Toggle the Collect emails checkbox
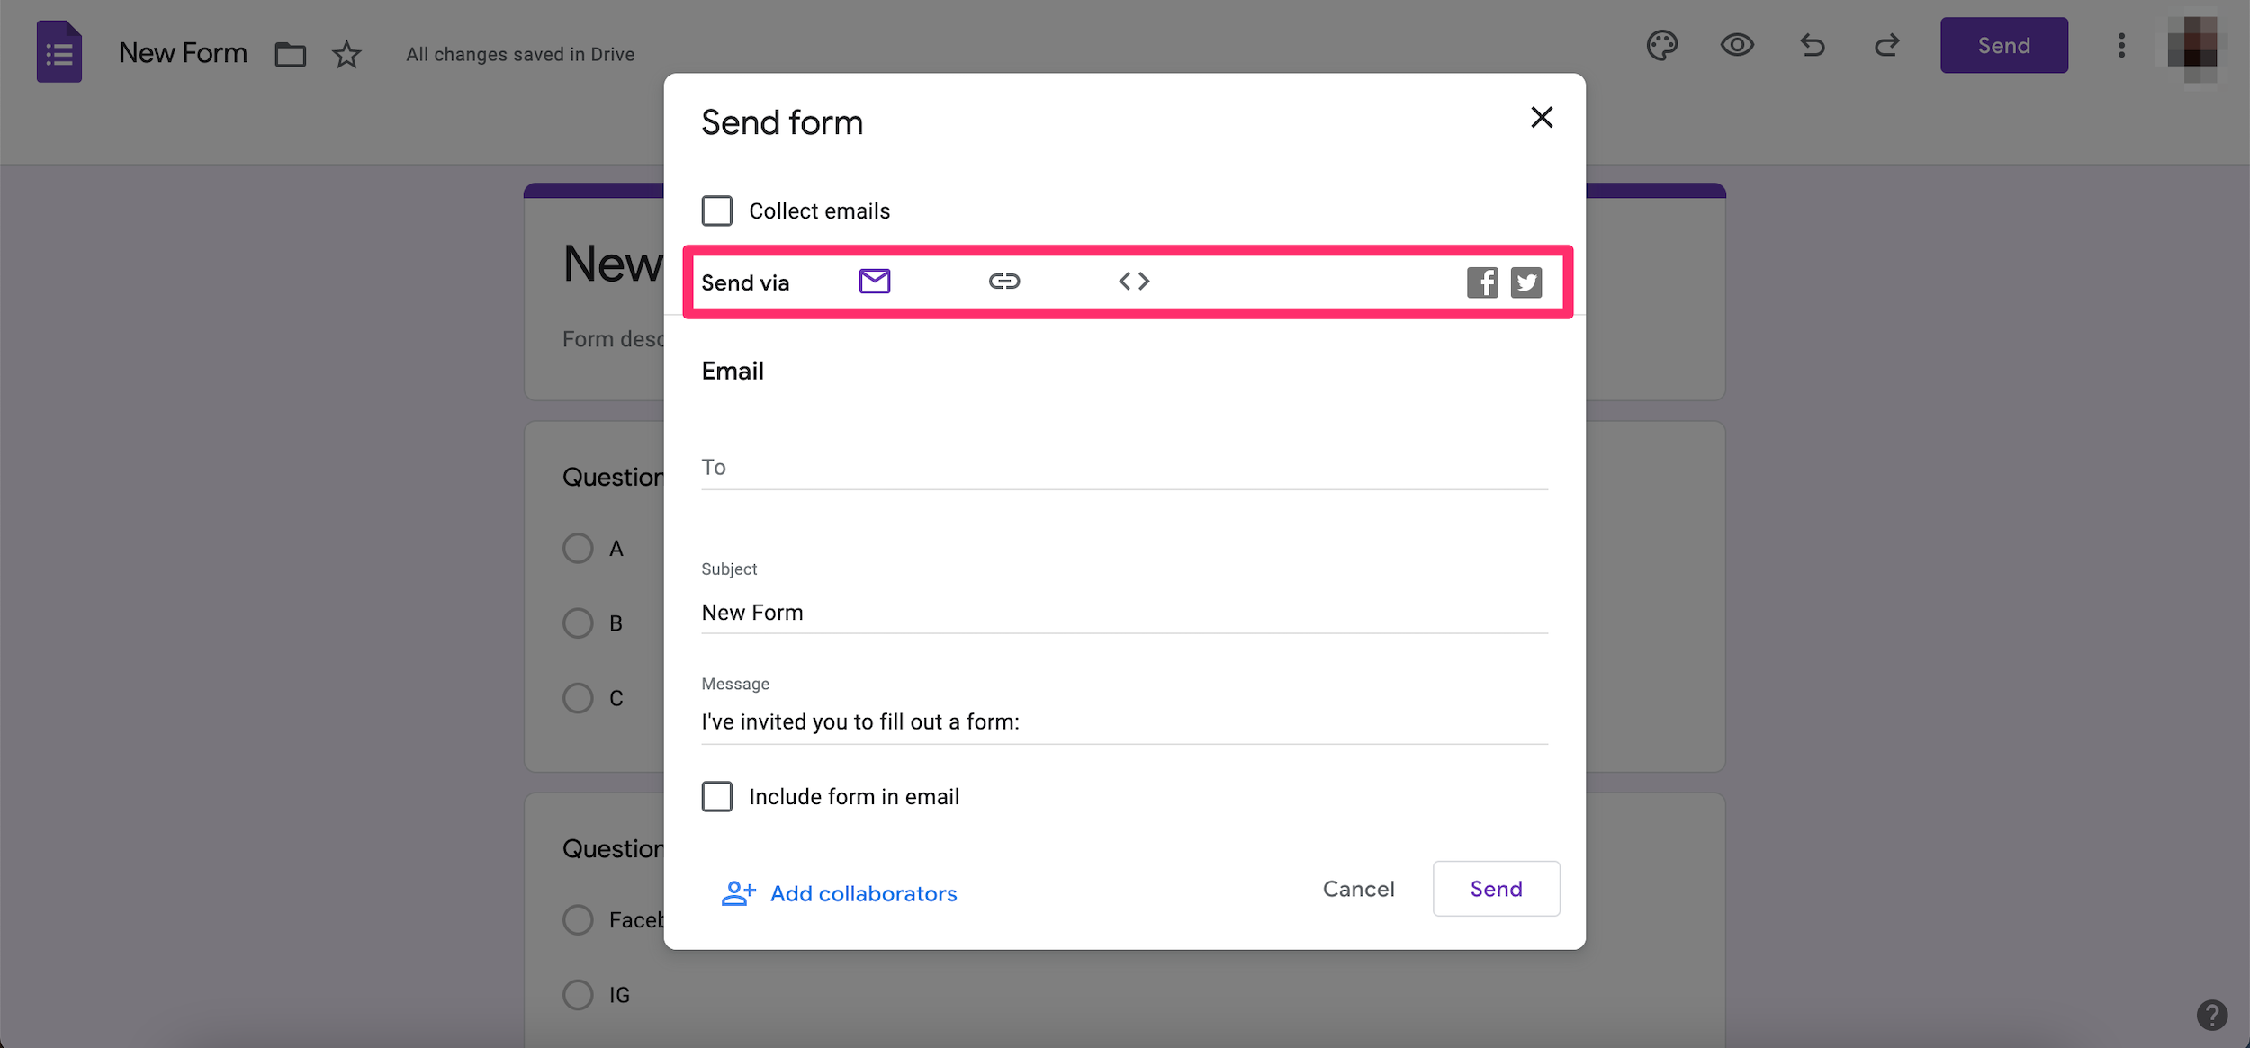Screen dimensions: 2250x1048 [x=715, y=210]
